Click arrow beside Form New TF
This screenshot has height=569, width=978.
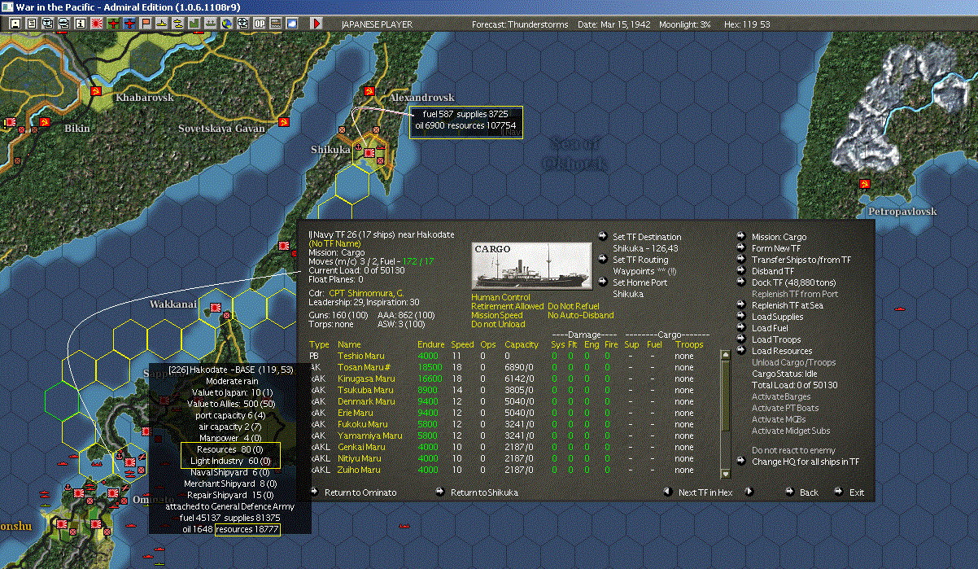point(741,248)
